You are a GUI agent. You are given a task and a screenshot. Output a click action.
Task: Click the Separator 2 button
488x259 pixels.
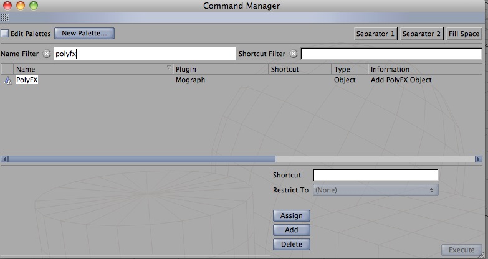tap(421, 34)
